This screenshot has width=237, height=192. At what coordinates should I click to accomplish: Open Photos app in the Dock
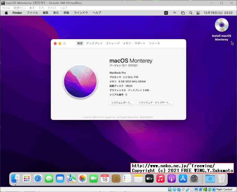pos(83,179)
